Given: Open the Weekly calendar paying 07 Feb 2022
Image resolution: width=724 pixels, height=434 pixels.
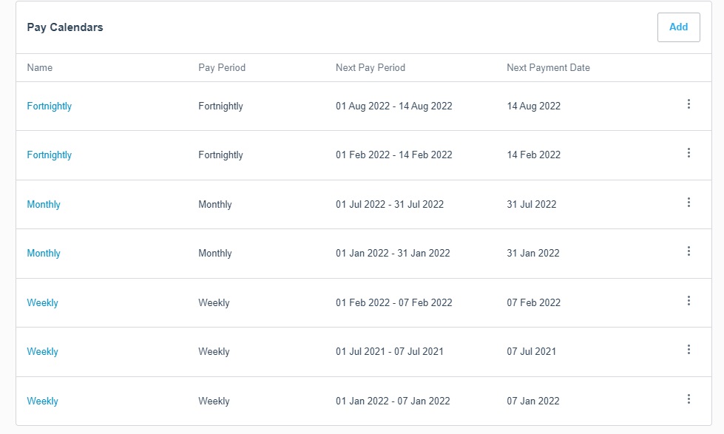Looking at the screenshot, I should (x=42, y=303).
